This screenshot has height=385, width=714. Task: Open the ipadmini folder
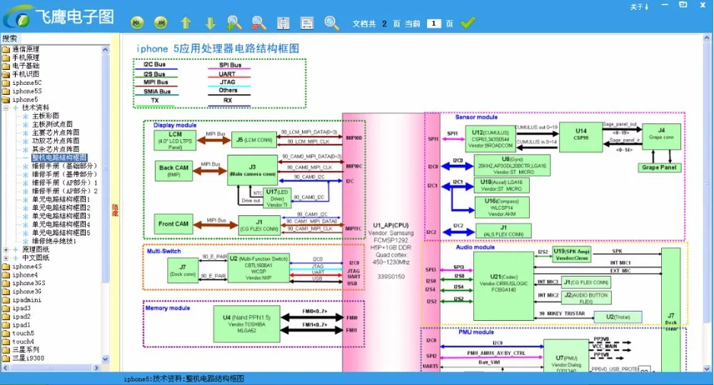[26, 300]
